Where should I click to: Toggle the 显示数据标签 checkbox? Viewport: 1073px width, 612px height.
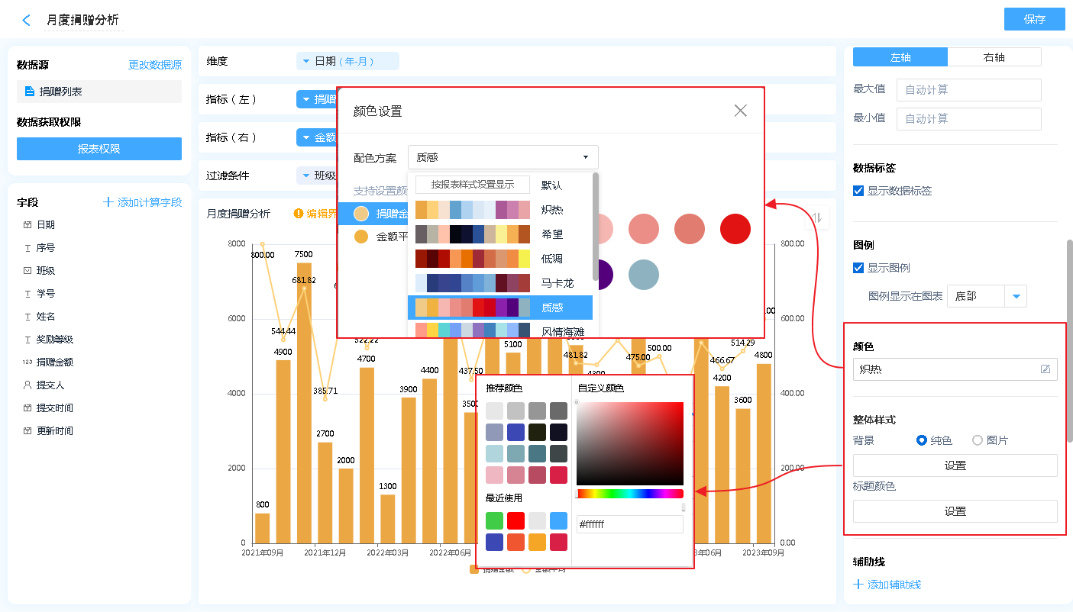858,191
